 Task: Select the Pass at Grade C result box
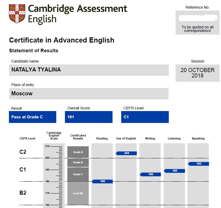[32, 117]
